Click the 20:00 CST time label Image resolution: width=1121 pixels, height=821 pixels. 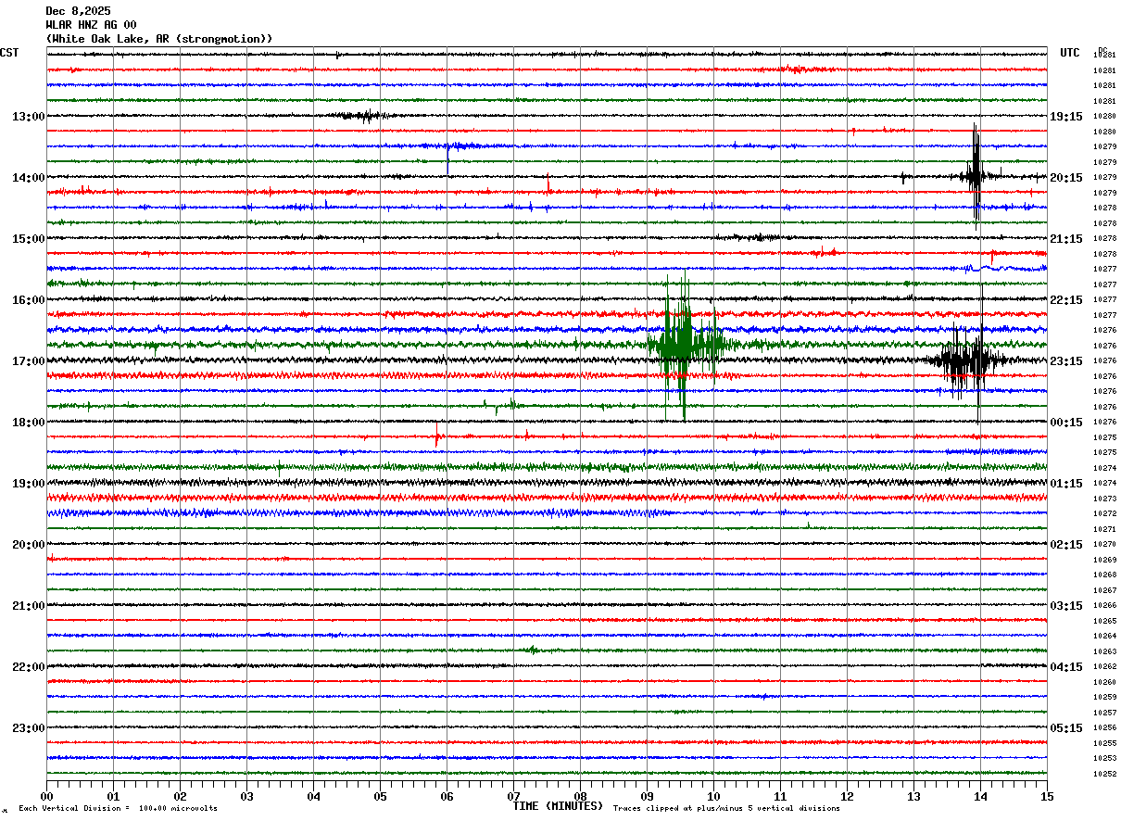(28, 544)
